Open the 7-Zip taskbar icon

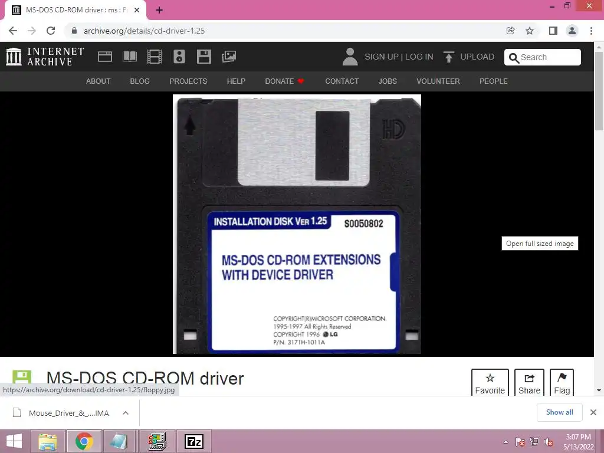coord(193,441)
